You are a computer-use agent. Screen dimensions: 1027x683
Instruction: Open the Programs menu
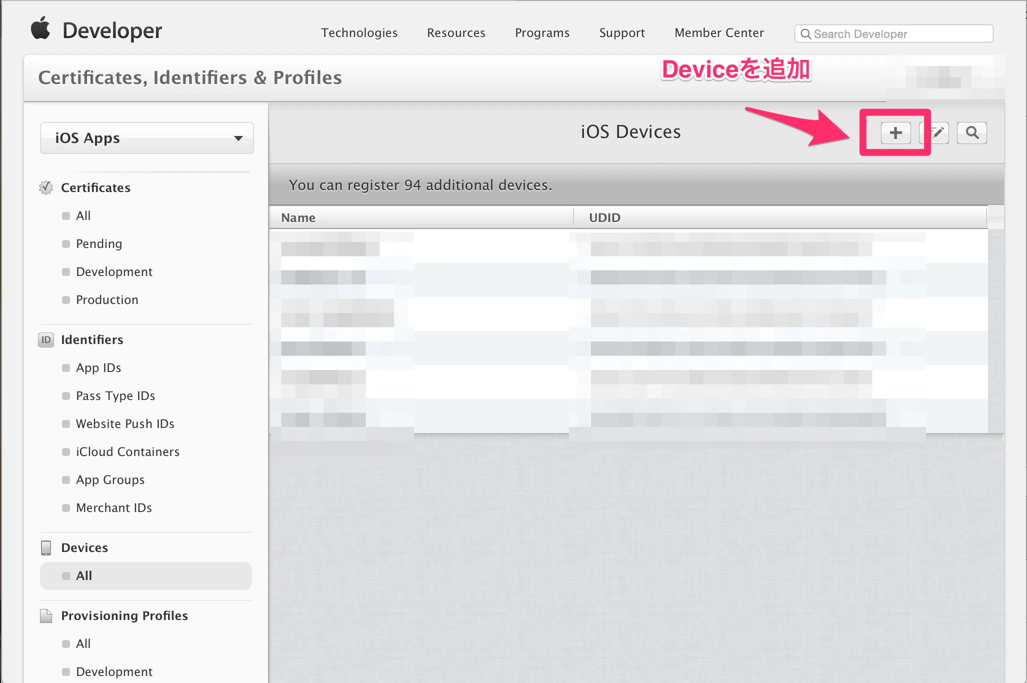coord(542,33)
